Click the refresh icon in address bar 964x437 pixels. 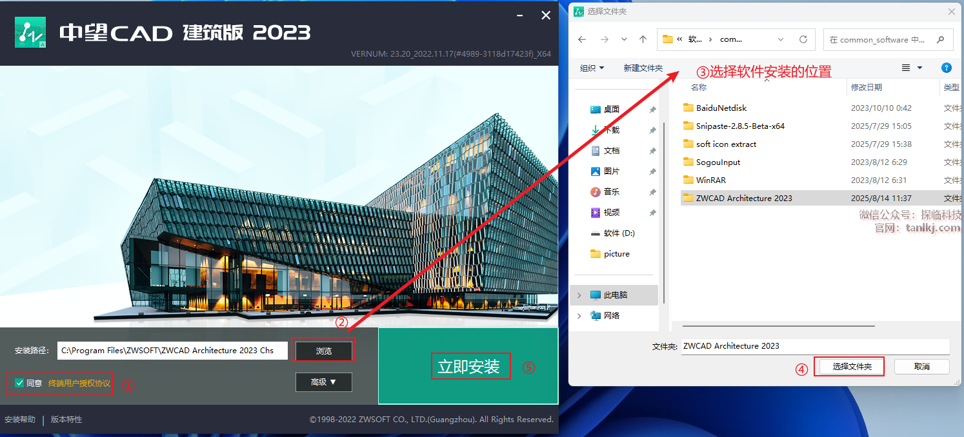point(803,39)
